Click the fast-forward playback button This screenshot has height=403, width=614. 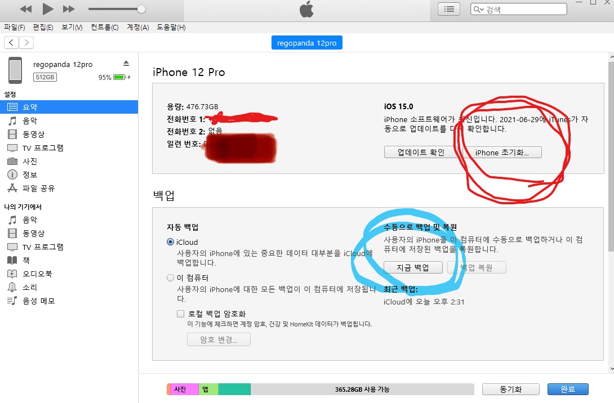[69, 9]
